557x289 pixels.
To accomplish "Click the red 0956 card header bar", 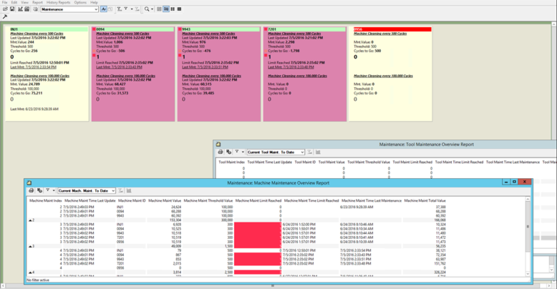I will [x=393, y=29].
